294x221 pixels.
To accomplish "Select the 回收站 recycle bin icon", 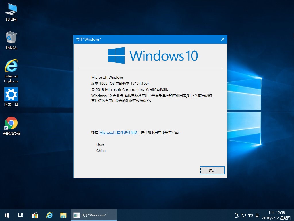I will 11,40.
